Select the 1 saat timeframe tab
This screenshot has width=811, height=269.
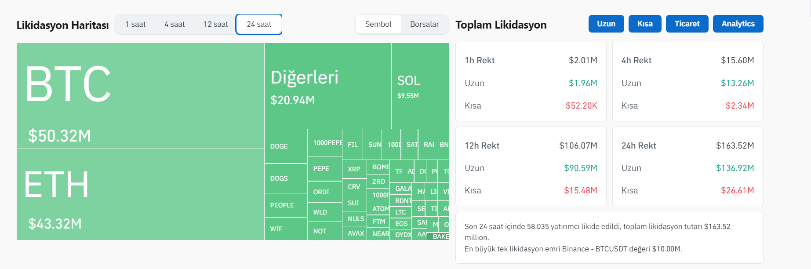pyautogui.click(x=135, y=24)
